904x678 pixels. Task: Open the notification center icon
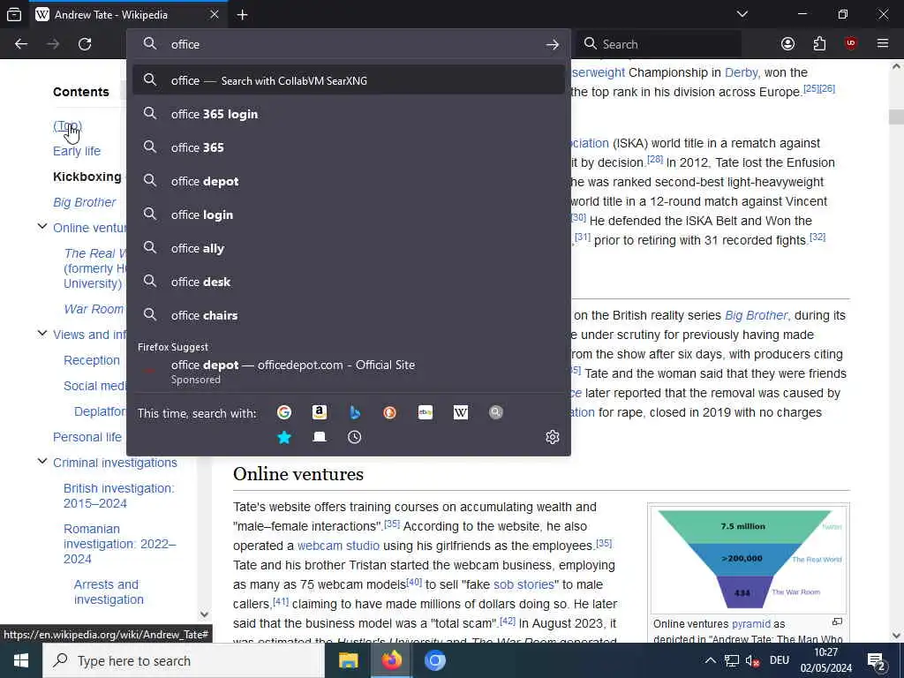877,661
